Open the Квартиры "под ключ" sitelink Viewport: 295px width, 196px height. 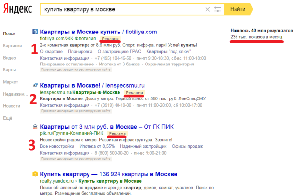(169, 51)
